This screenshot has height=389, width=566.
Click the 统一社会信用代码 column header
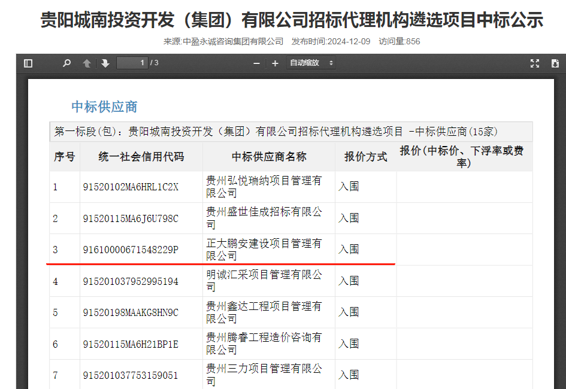point(141,157)
